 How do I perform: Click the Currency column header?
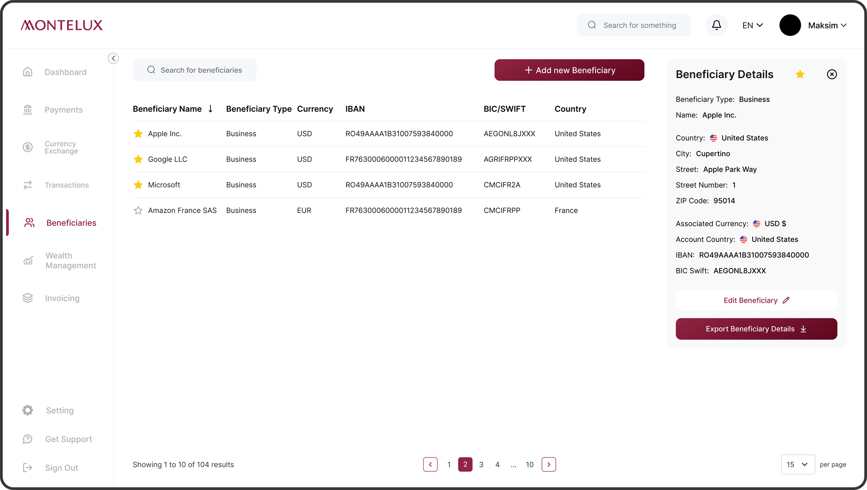coord(315,109)
